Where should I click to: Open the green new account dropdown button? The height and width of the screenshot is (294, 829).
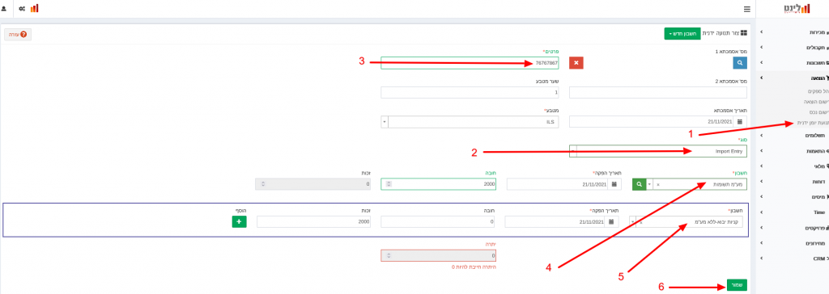point(682,33)
